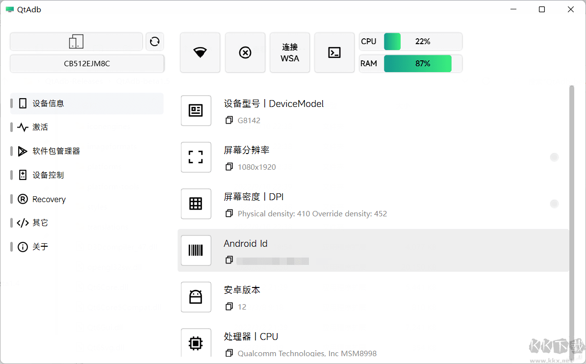The image size is (586, 364).
Task: Click round button on 屏幕分辨率 row
Action: 554,157
